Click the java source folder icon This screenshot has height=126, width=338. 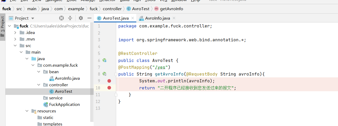tap(34, 59)
